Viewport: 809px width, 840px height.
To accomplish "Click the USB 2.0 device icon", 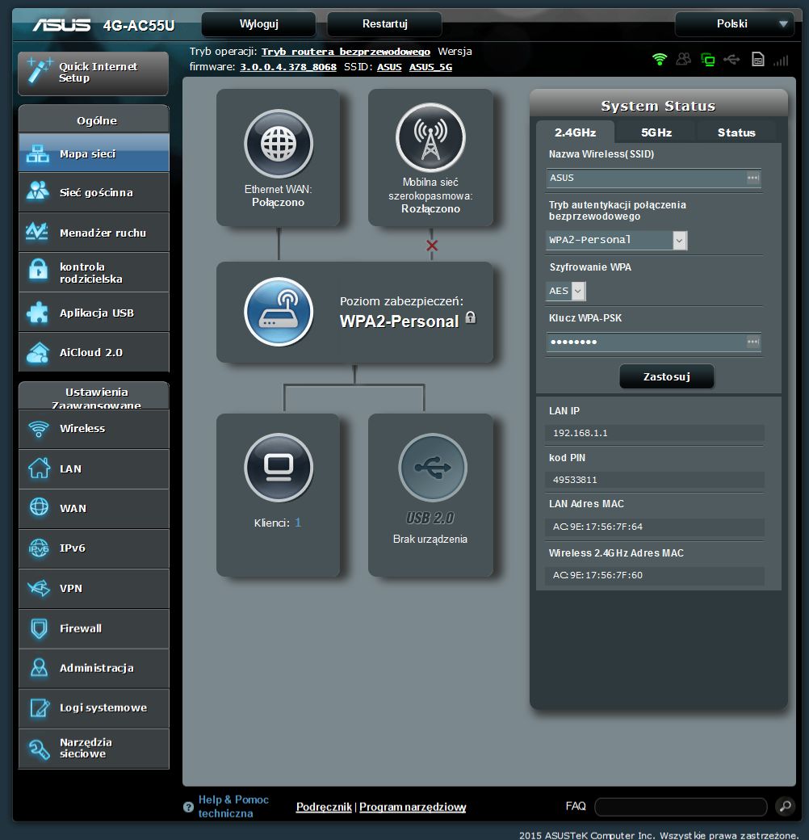I will [433, 468].
